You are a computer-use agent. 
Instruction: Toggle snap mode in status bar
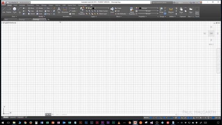[x=154, y=118]
